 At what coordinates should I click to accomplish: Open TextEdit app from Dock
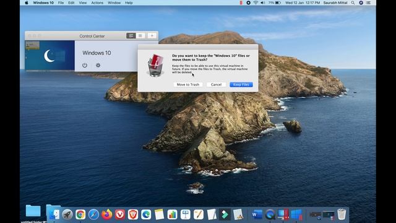(x=212, y=214)
